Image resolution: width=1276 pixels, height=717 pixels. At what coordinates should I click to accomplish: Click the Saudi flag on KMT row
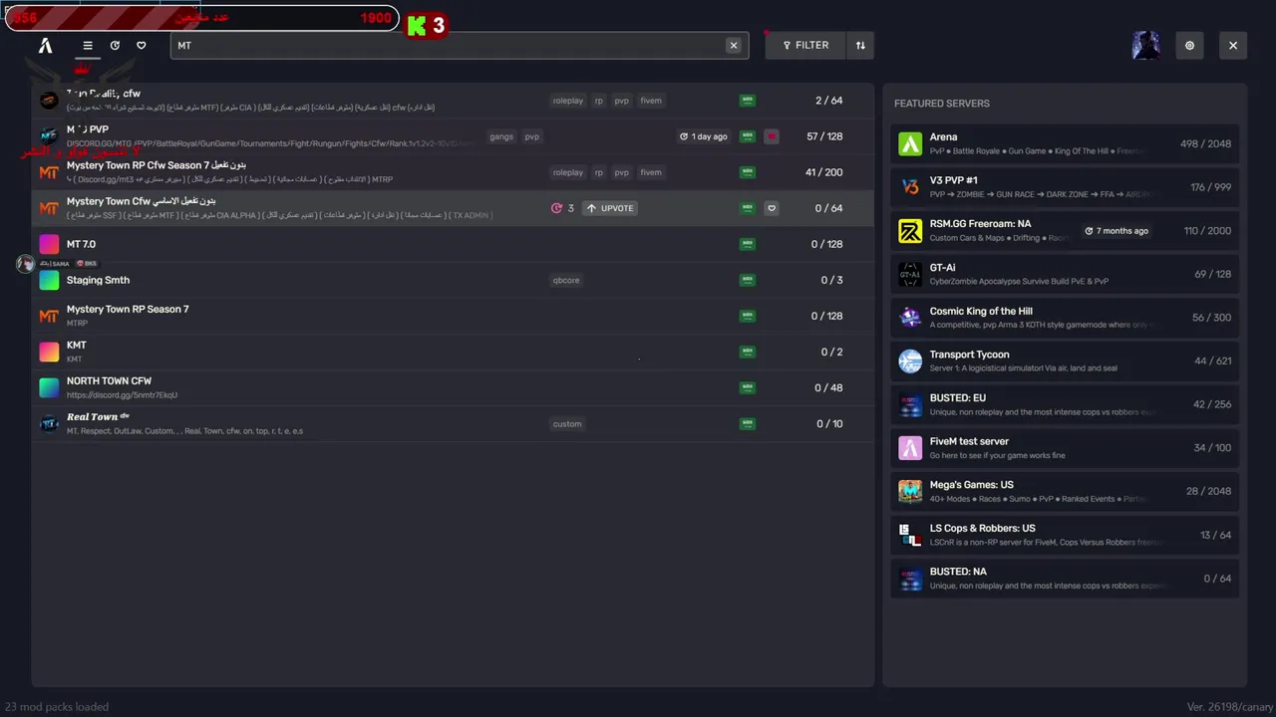pos(748,352)
